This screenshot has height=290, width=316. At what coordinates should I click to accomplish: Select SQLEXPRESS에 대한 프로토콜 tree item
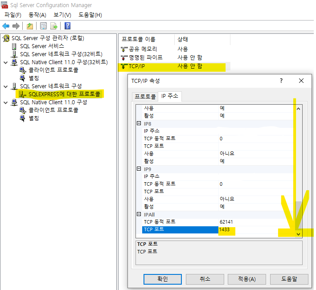[64, 94]
